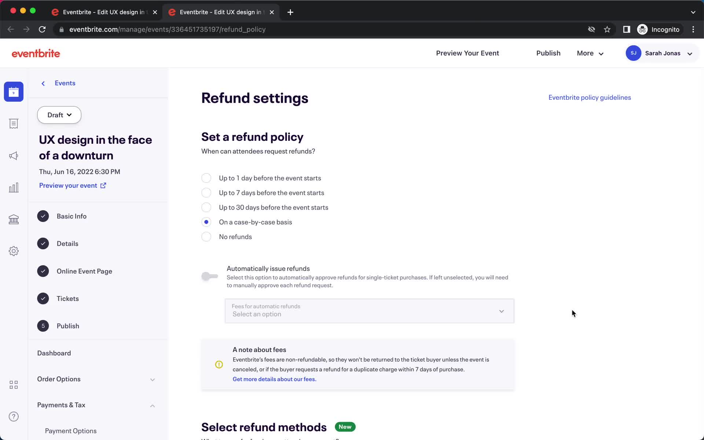This screenshot has width=704, height=440.
Task: Open the Organization settings gear icon
Action: click(14, 251)
